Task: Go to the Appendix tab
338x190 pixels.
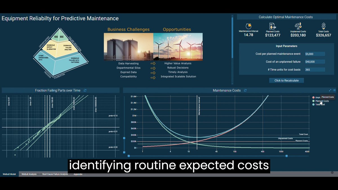Action: (x=78, y=174)
